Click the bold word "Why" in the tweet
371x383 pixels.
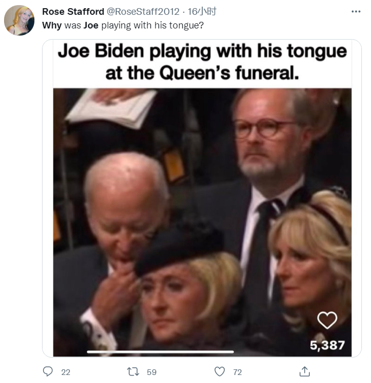(51, 25)
